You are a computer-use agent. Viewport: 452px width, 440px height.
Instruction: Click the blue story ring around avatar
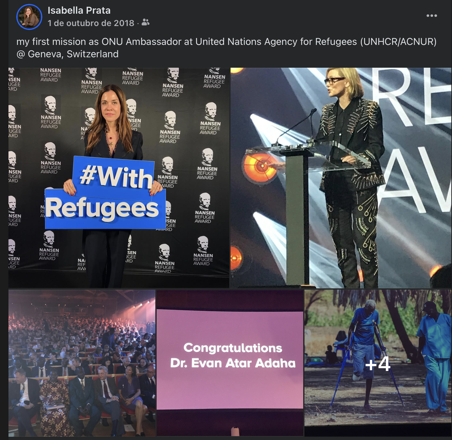29,17
